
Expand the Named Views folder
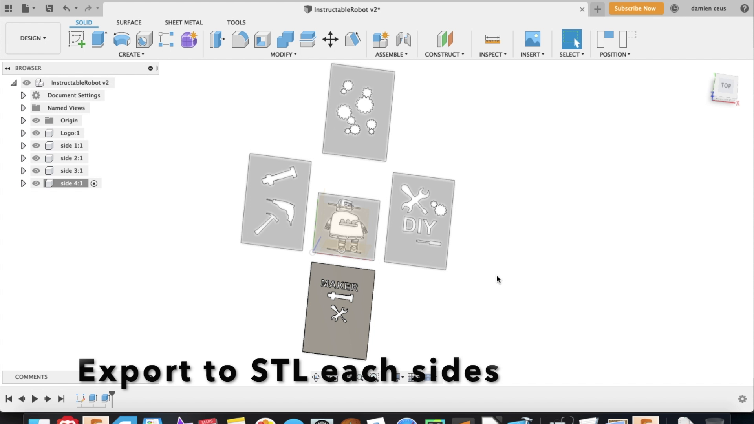click(x=23, y=108)
